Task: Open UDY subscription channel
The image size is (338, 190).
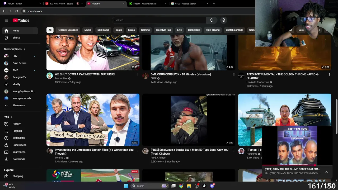Action: click(20, 56)
